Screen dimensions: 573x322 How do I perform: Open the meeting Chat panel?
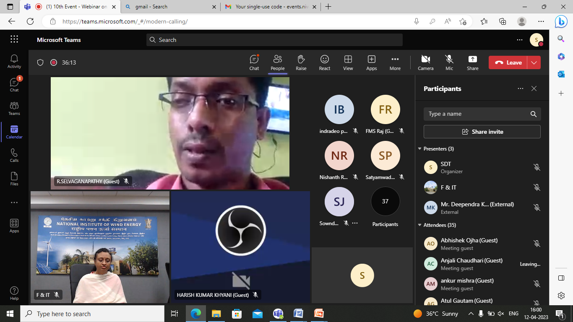(x=254, y=62)
